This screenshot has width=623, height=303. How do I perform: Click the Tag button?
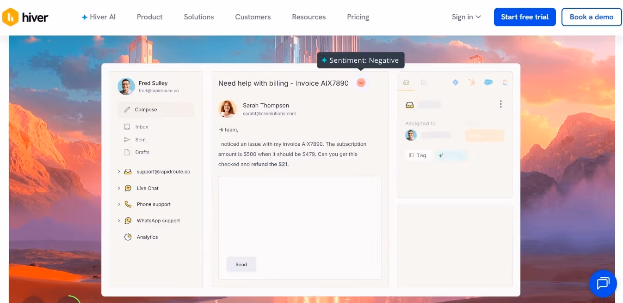[418, 155]
